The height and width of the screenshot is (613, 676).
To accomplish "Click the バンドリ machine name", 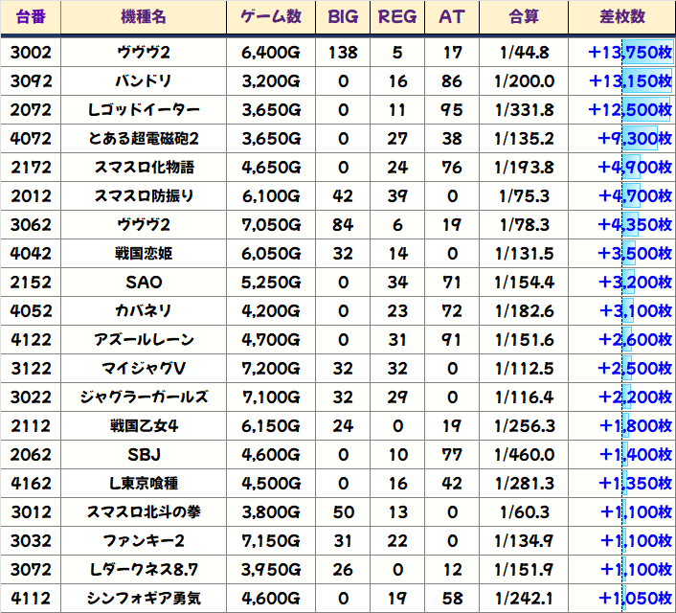I will pyautogui.click(x=146, y=81).
